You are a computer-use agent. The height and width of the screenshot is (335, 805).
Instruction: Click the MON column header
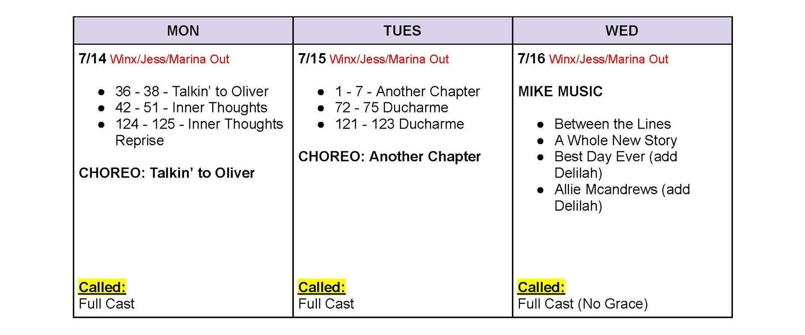[x=183, y=31]
